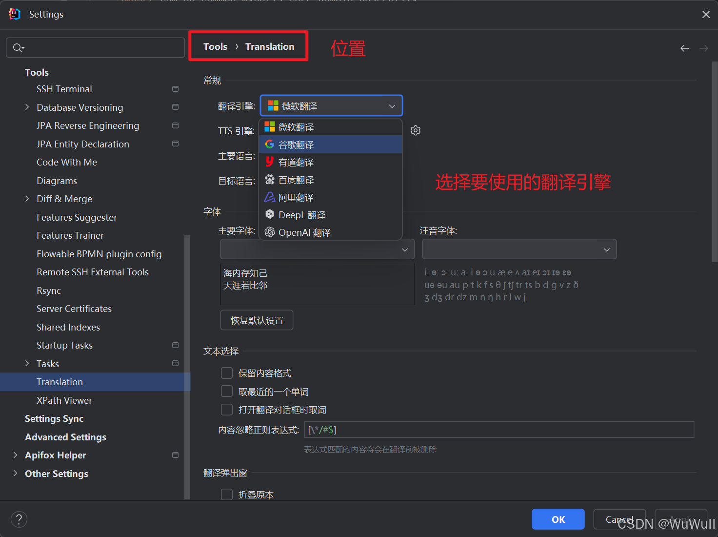Click the font preview text 海内存知己

pos(245,273)
